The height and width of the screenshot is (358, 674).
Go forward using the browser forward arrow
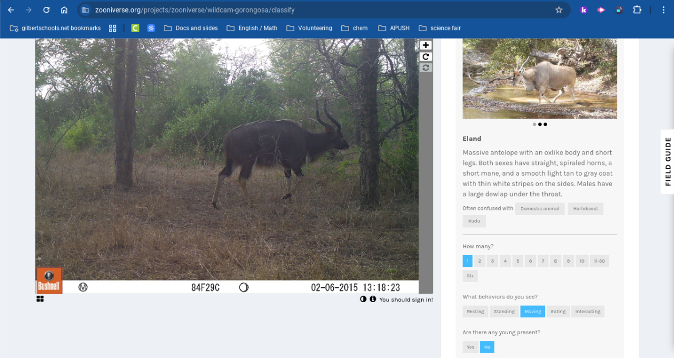click(28, 10)
